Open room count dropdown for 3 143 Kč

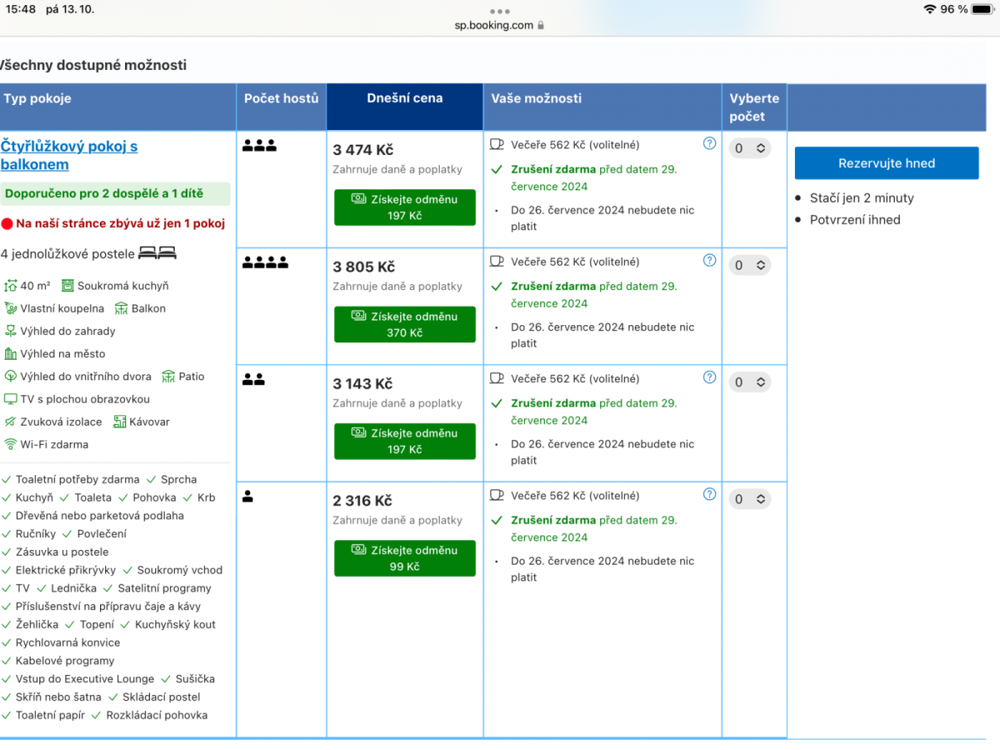749,382
